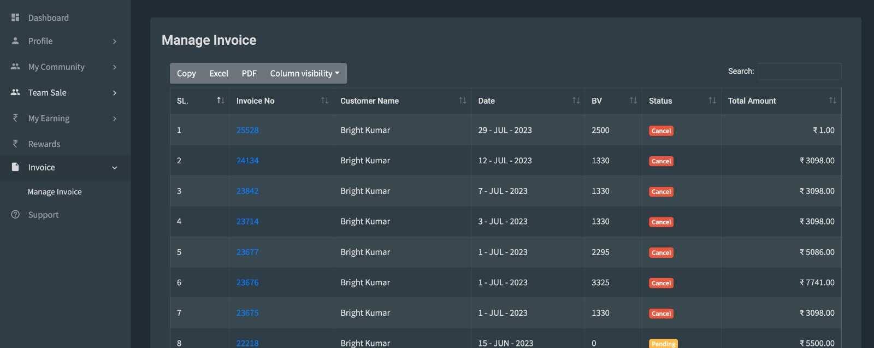Export the table using the Excel button

point(218,73)
